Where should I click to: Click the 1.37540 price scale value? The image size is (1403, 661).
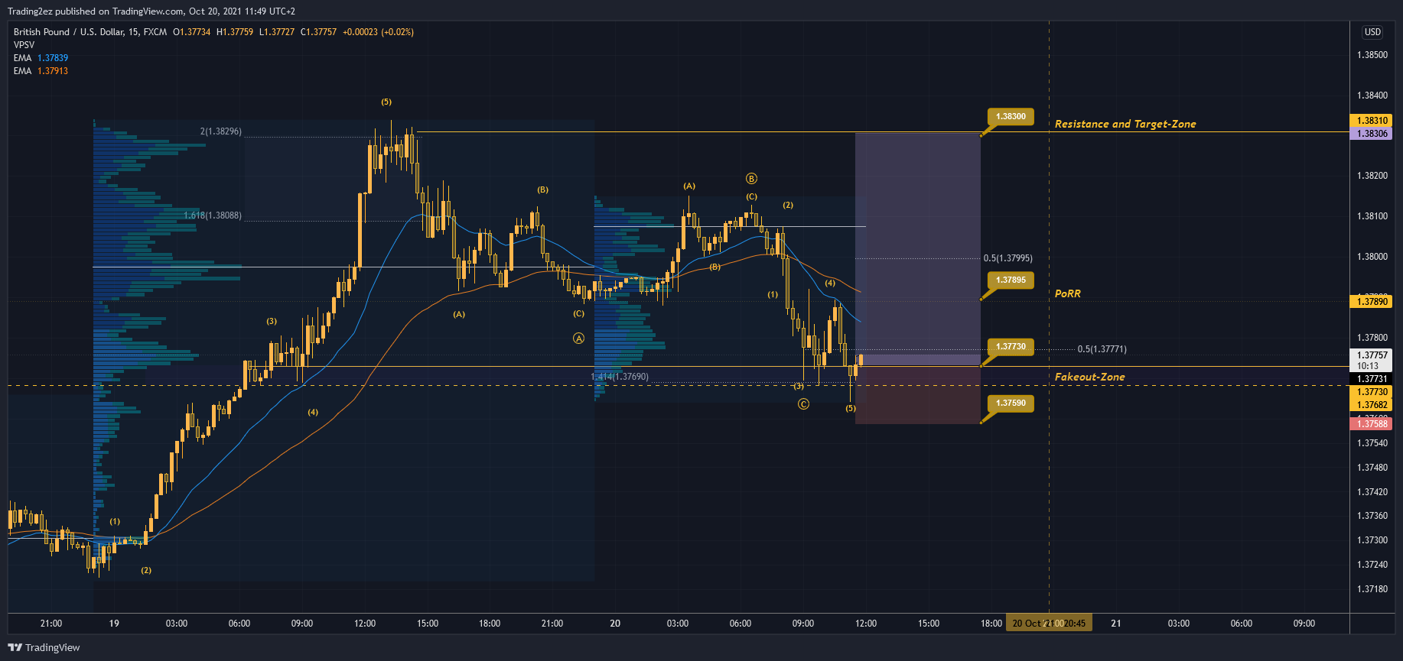coord(1372,443)
